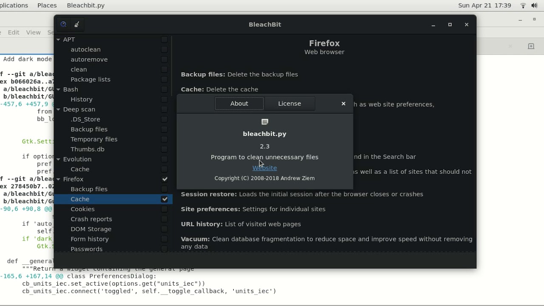Open the Website link in About dialog
The height and width of the screenshot is (306, 544).
pyautogui.click(x=264, y=168)
